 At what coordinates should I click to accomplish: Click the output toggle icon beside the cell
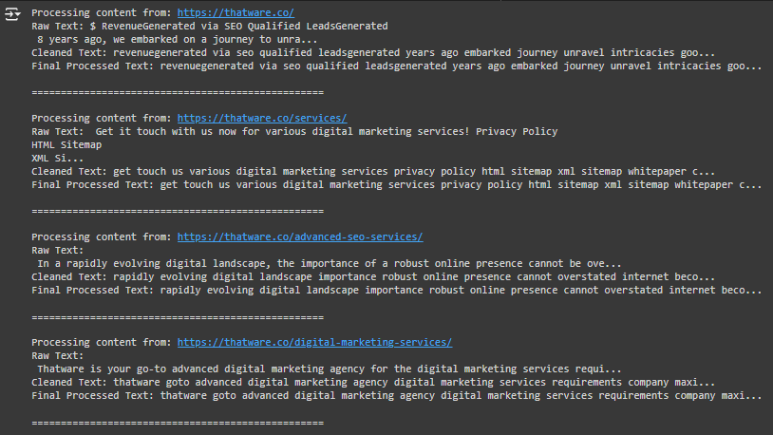click(x=12, y=14)
